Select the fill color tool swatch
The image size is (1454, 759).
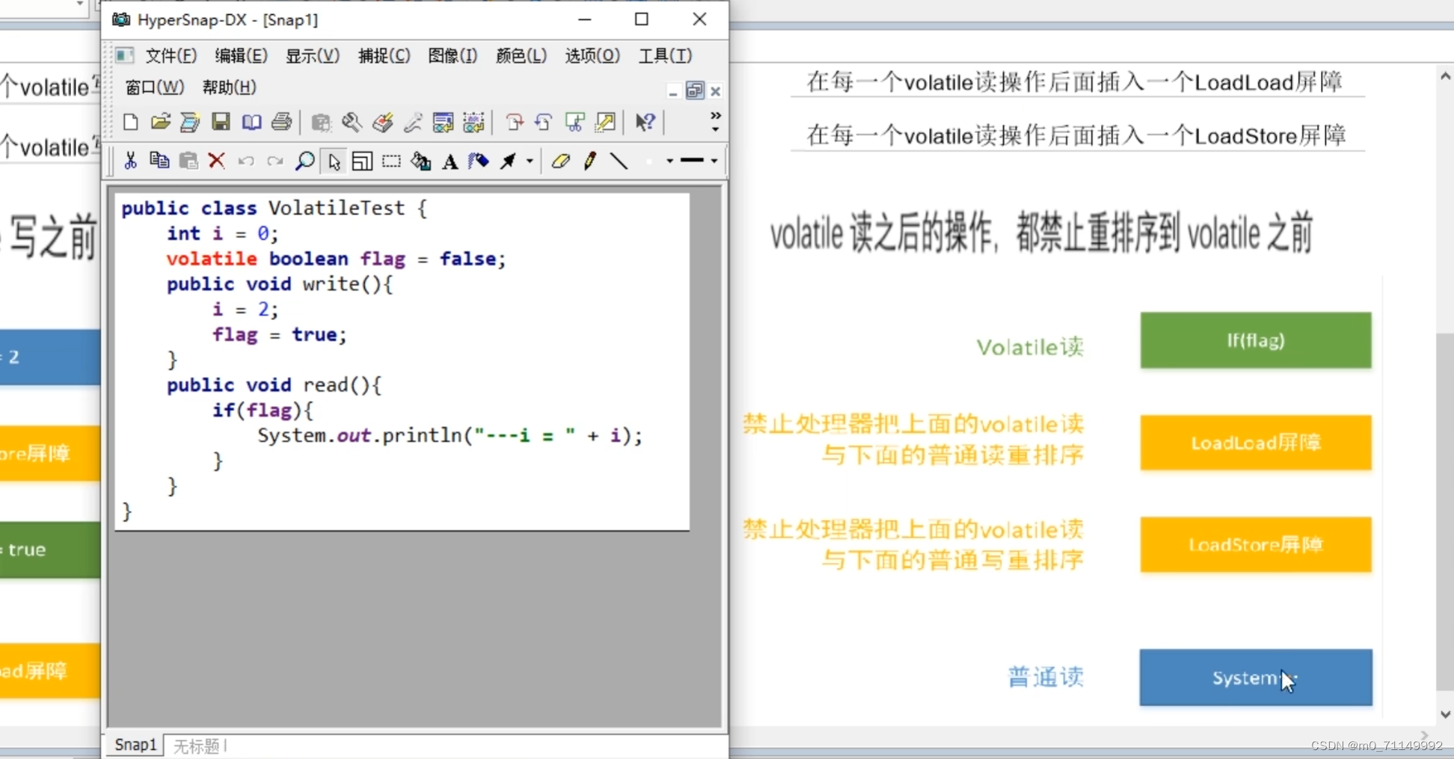point(420,162)
